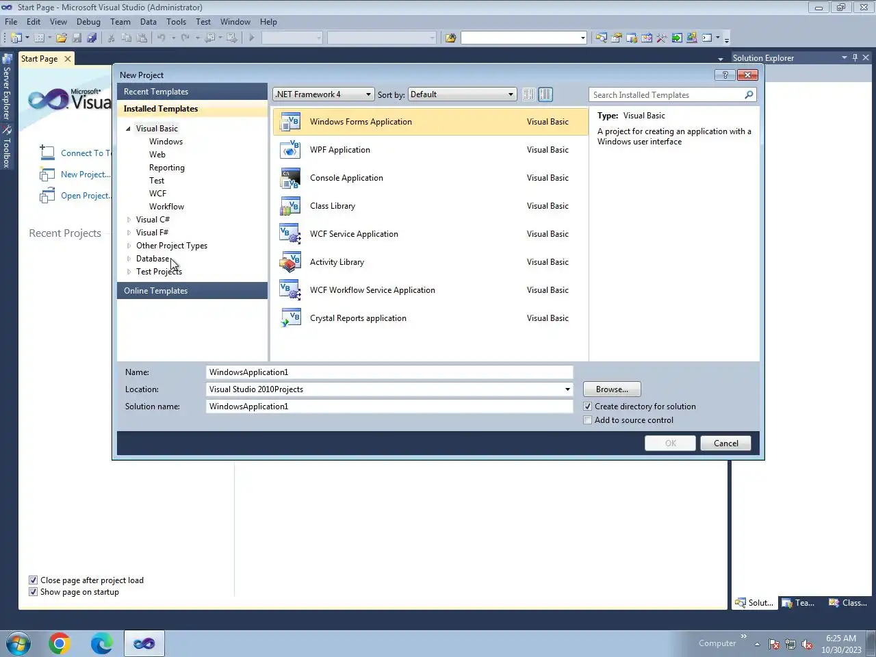Uncheck Show page on startup
Viewport: 876px width, 657px height.
coord(33,592)
